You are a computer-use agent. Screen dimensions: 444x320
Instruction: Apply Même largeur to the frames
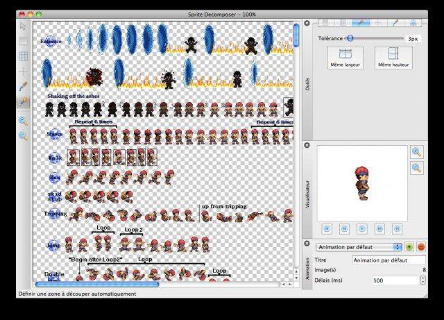345,58
